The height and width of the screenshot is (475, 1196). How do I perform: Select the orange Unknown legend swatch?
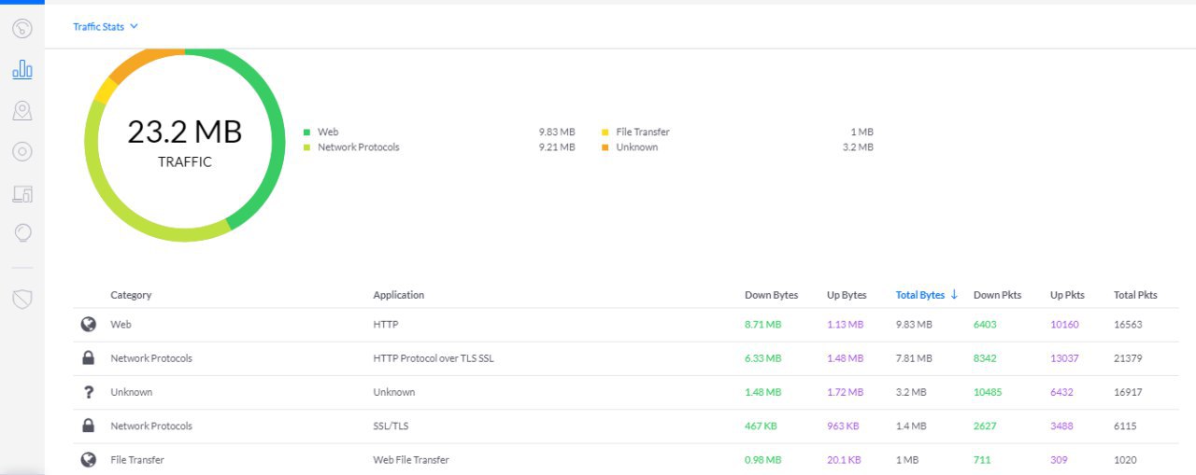[x=605, y=147]
